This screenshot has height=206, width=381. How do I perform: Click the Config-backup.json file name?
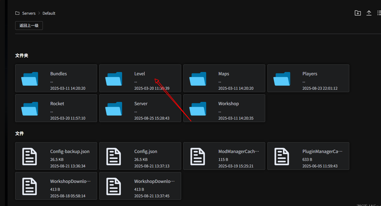[x=70, y=151]
